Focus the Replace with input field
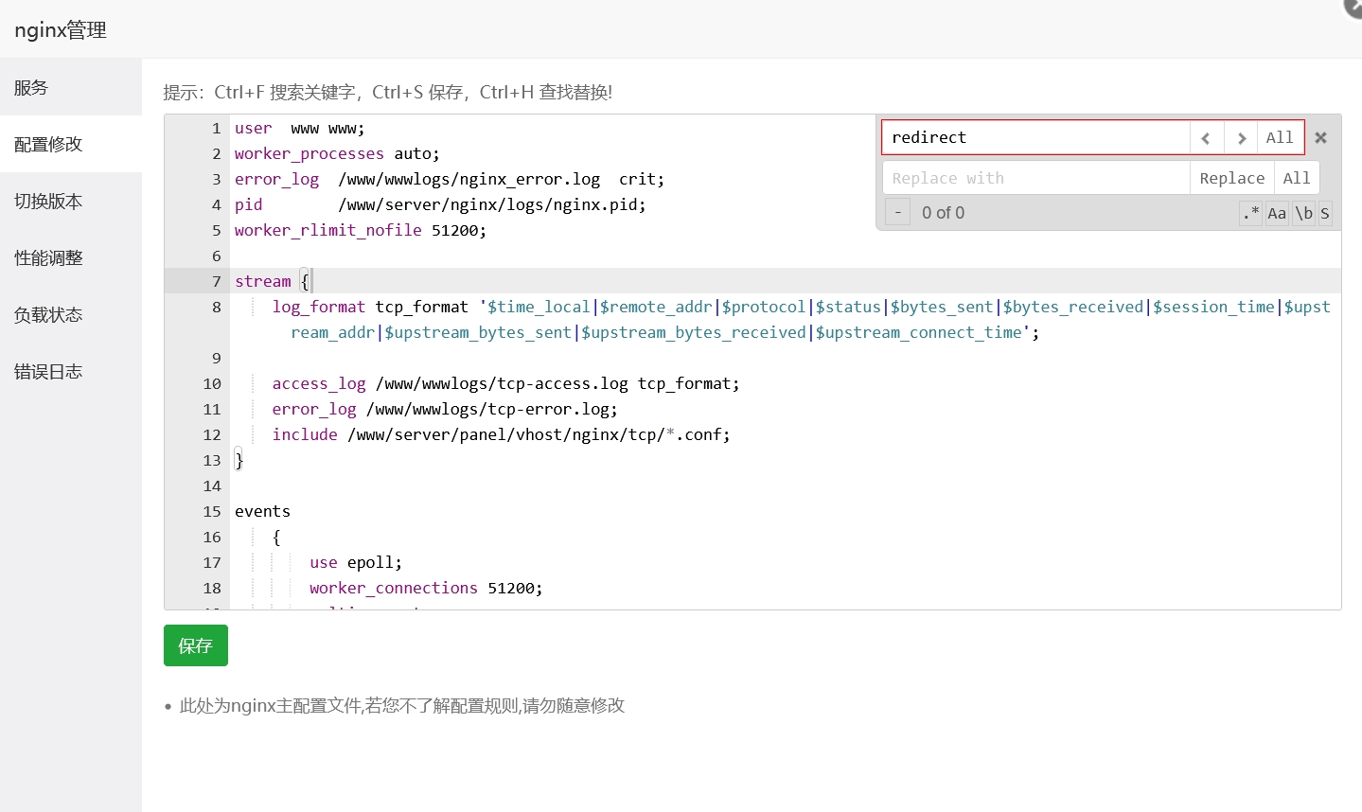 [x=1035, y=178]
